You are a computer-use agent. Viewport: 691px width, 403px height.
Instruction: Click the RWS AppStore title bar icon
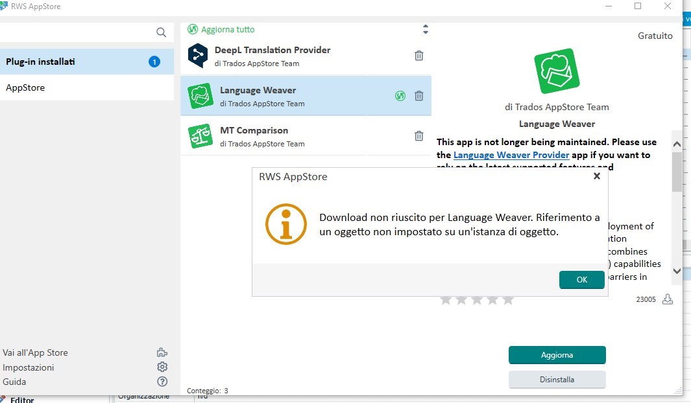pyautogui.click(x=4, y=6)
